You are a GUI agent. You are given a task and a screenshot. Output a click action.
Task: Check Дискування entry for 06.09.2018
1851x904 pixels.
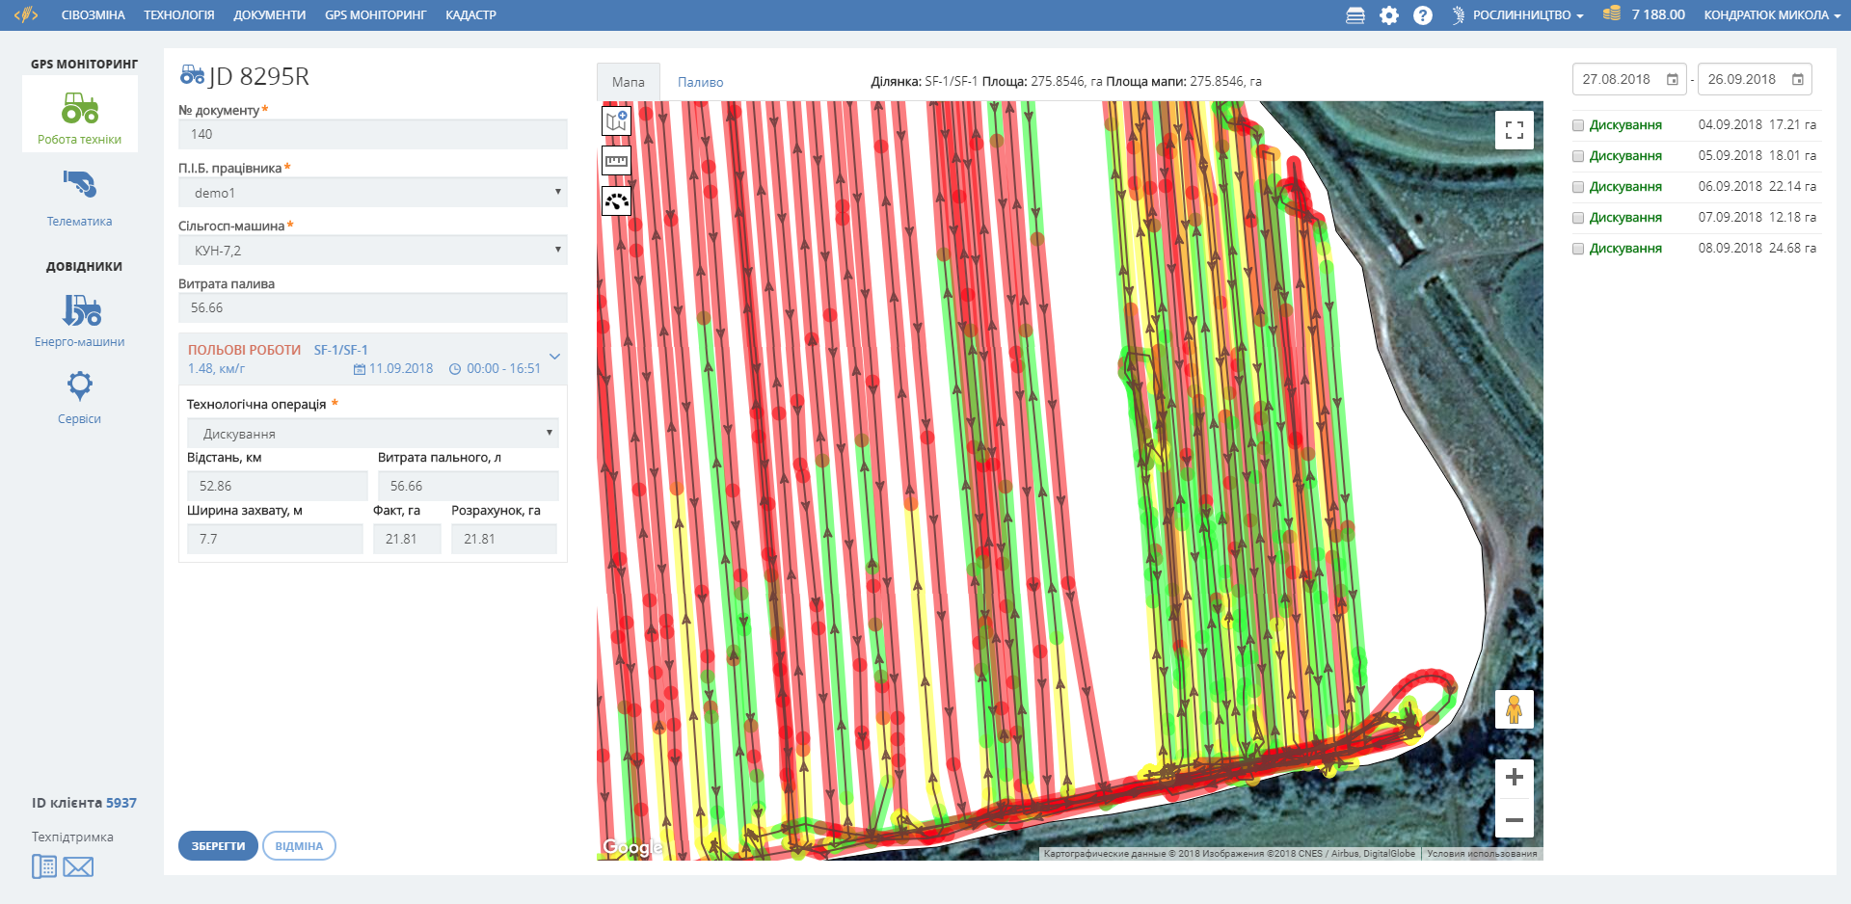pyautogui.click(x=1578, y=187)
